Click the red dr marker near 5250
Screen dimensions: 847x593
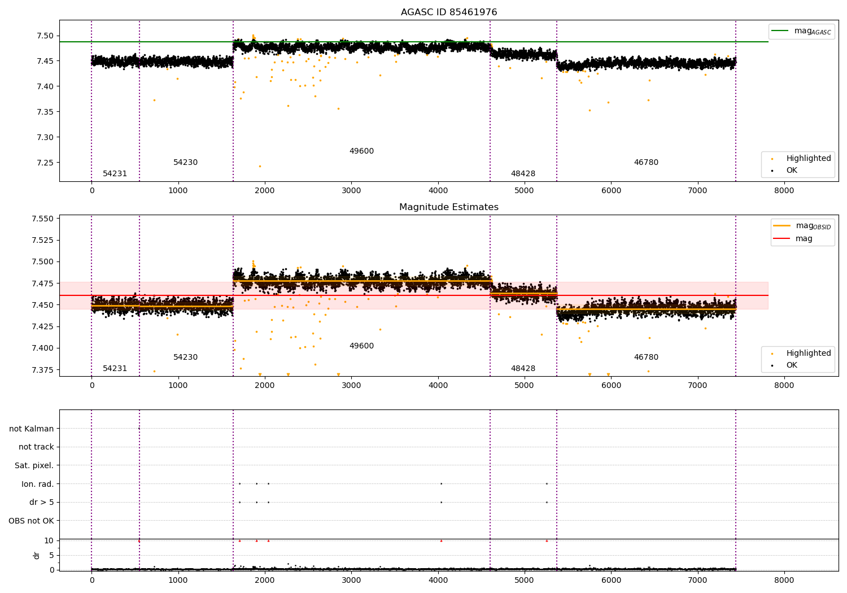tap(547, 540)
